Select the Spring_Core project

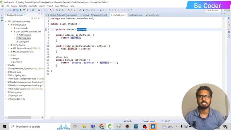14,95
